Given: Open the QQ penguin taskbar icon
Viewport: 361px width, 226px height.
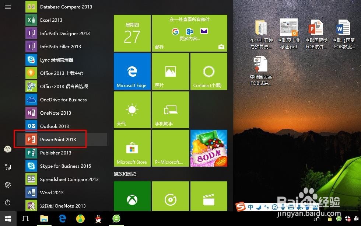Looking at the screenshot, I should pyautogui.click(x=98, y=219).
